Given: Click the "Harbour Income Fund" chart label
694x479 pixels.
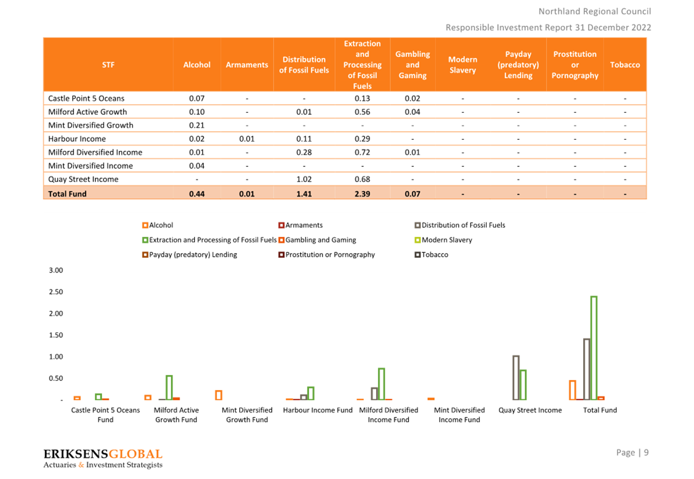Looking at the screenshot, I should [x=318, y=410].
